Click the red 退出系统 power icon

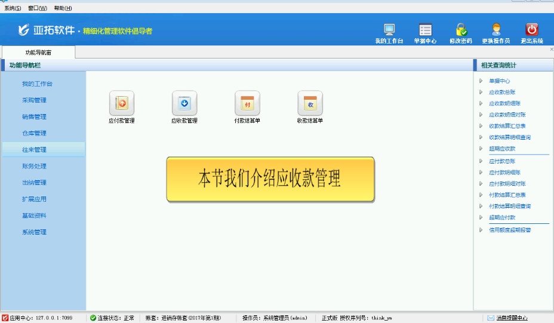[531, 30]
